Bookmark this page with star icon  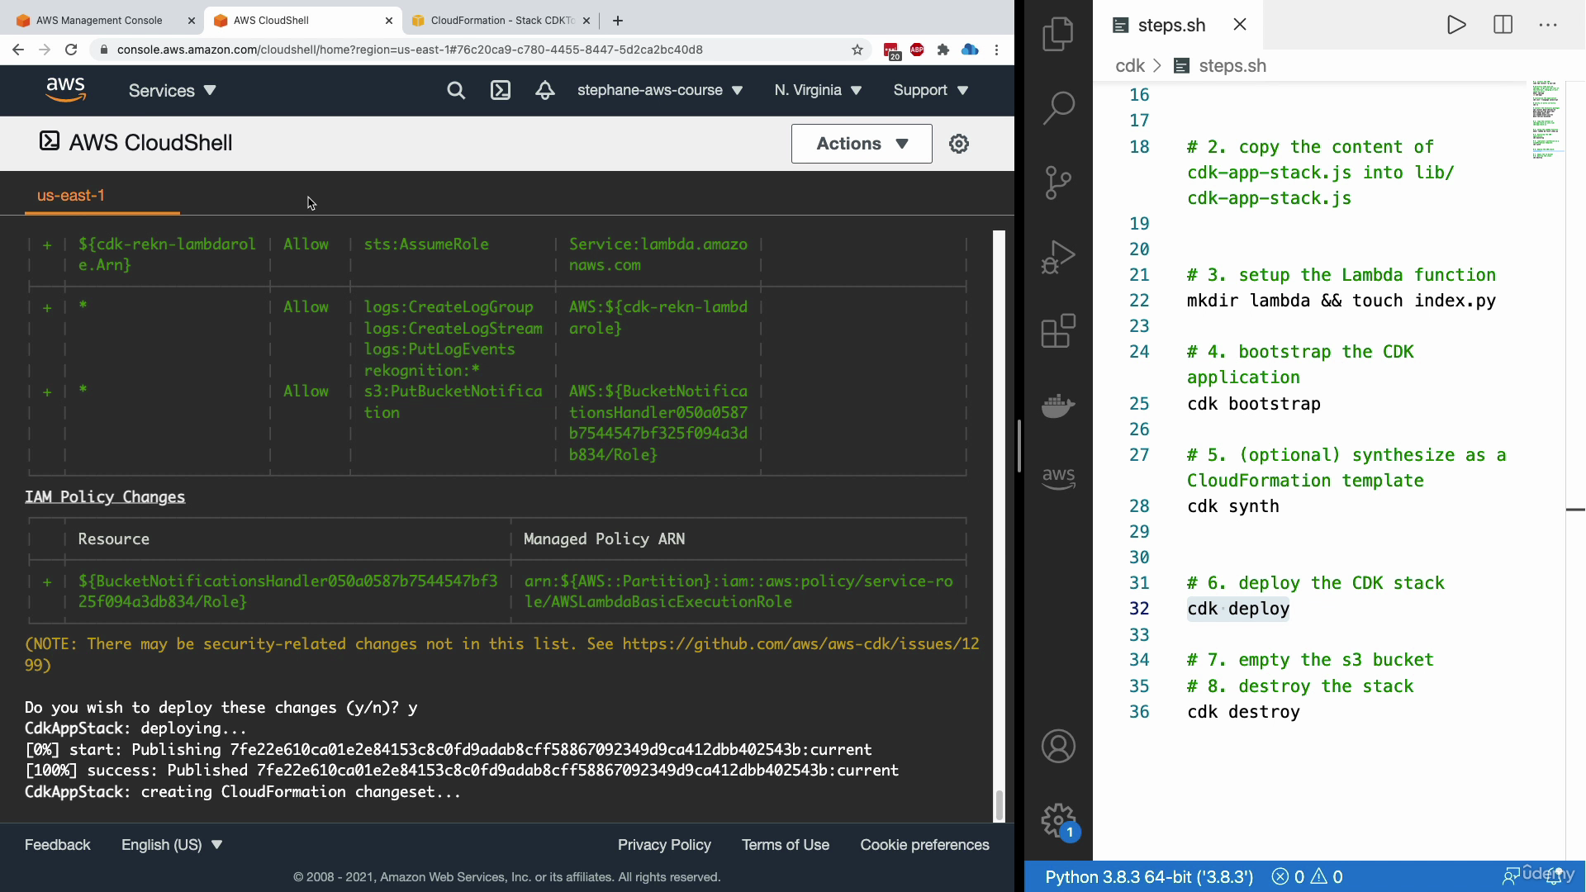click(x=857, y=50)
